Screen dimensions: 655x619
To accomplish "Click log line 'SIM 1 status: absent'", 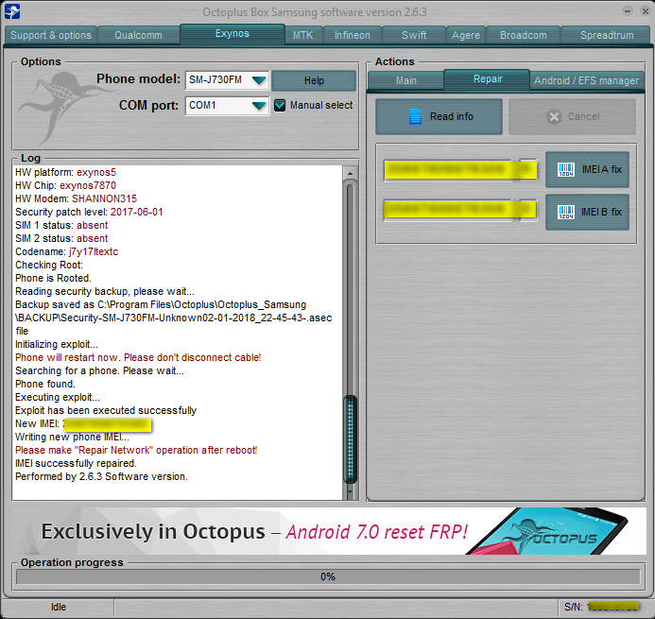I will tap(61, 225).
